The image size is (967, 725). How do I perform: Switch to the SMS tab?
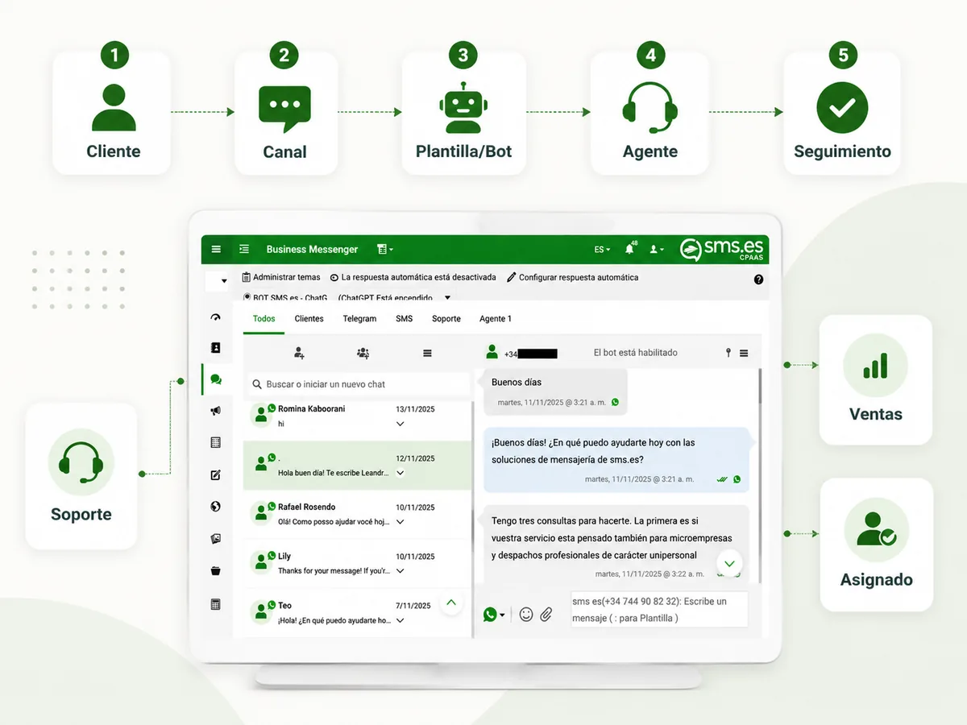404,319
